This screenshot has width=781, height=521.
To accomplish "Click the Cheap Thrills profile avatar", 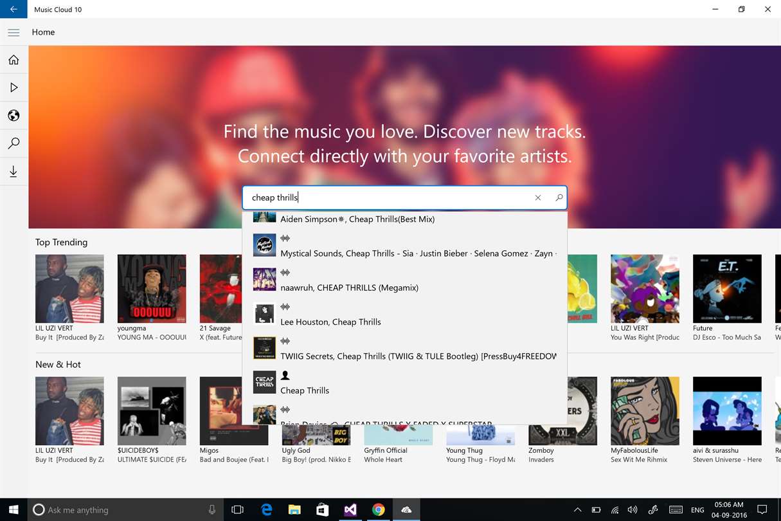I will click(x=264, y=382).
